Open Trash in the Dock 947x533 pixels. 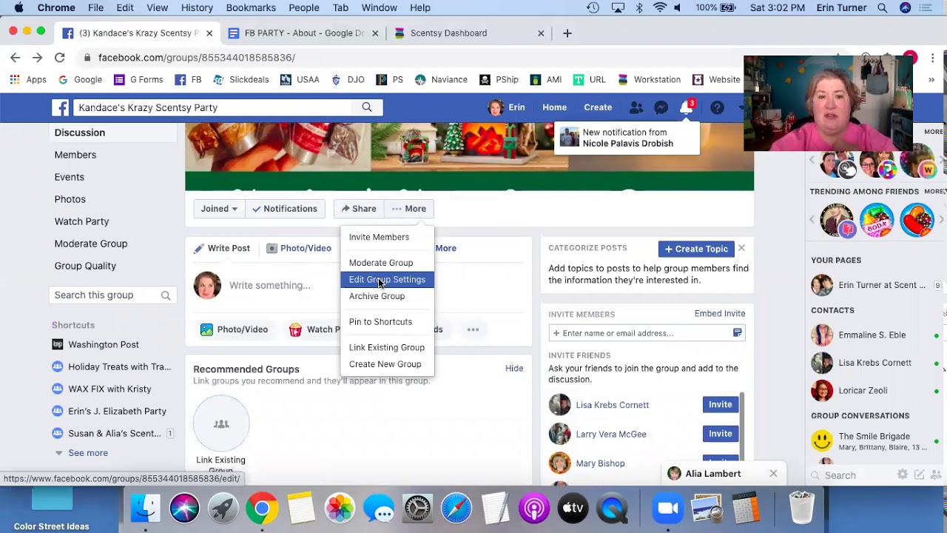[x=802, y=509]
